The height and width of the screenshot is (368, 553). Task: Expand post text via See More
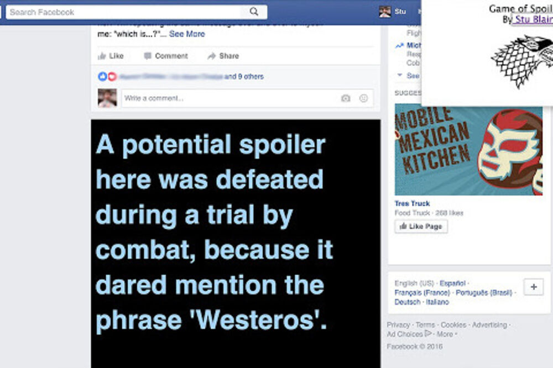(187, 34)
